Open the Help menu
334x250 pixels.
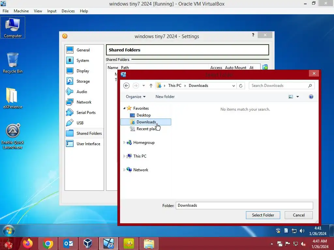pyautogui.click(x=84, y=11)
